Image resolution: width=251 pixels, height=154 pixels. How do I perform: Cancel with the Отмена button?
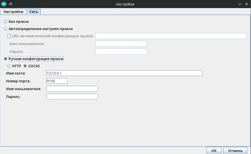tap(235, 151)
